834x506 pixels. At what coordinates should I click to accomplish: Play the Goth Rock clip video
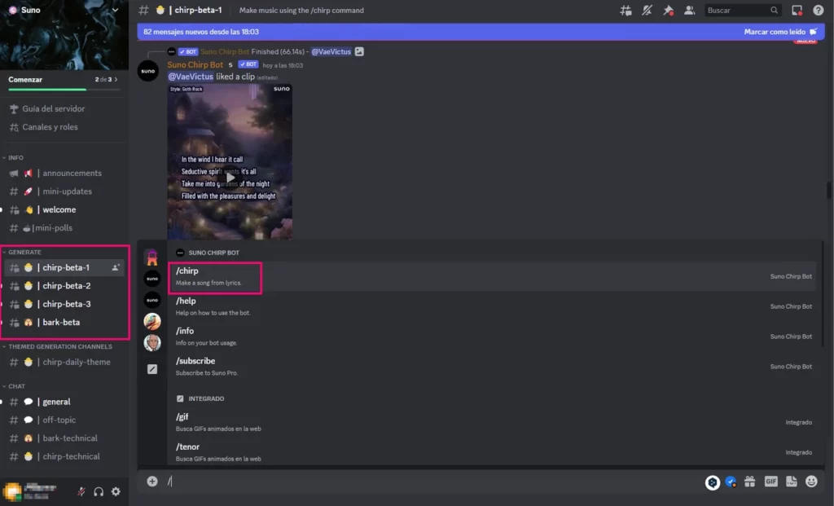coord(230,178)
